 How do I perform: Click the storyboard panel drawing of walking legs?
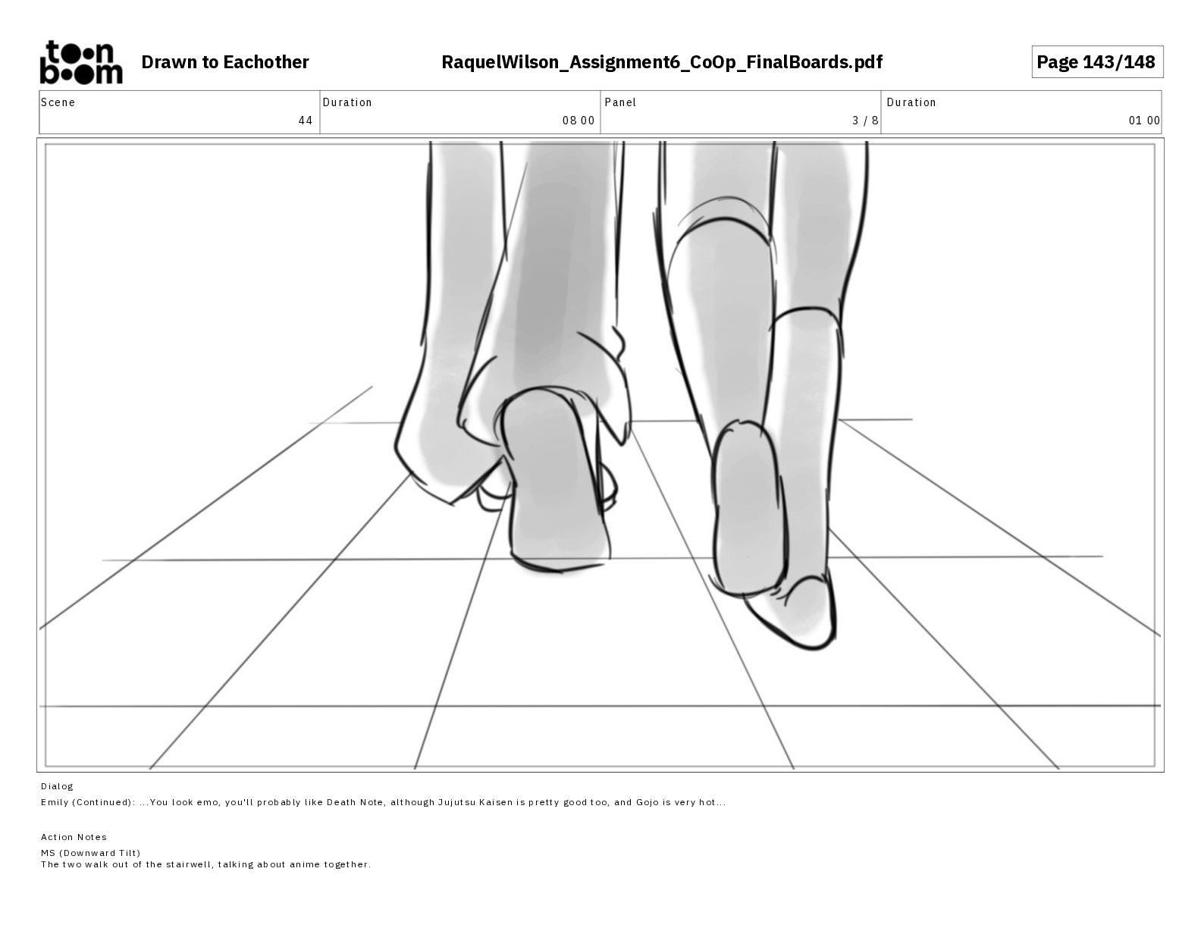600,455
